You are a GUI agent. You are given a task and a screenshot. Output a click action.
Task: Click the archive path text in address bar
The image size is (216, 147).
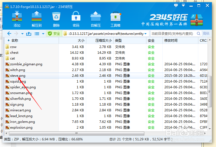(106, 33)
